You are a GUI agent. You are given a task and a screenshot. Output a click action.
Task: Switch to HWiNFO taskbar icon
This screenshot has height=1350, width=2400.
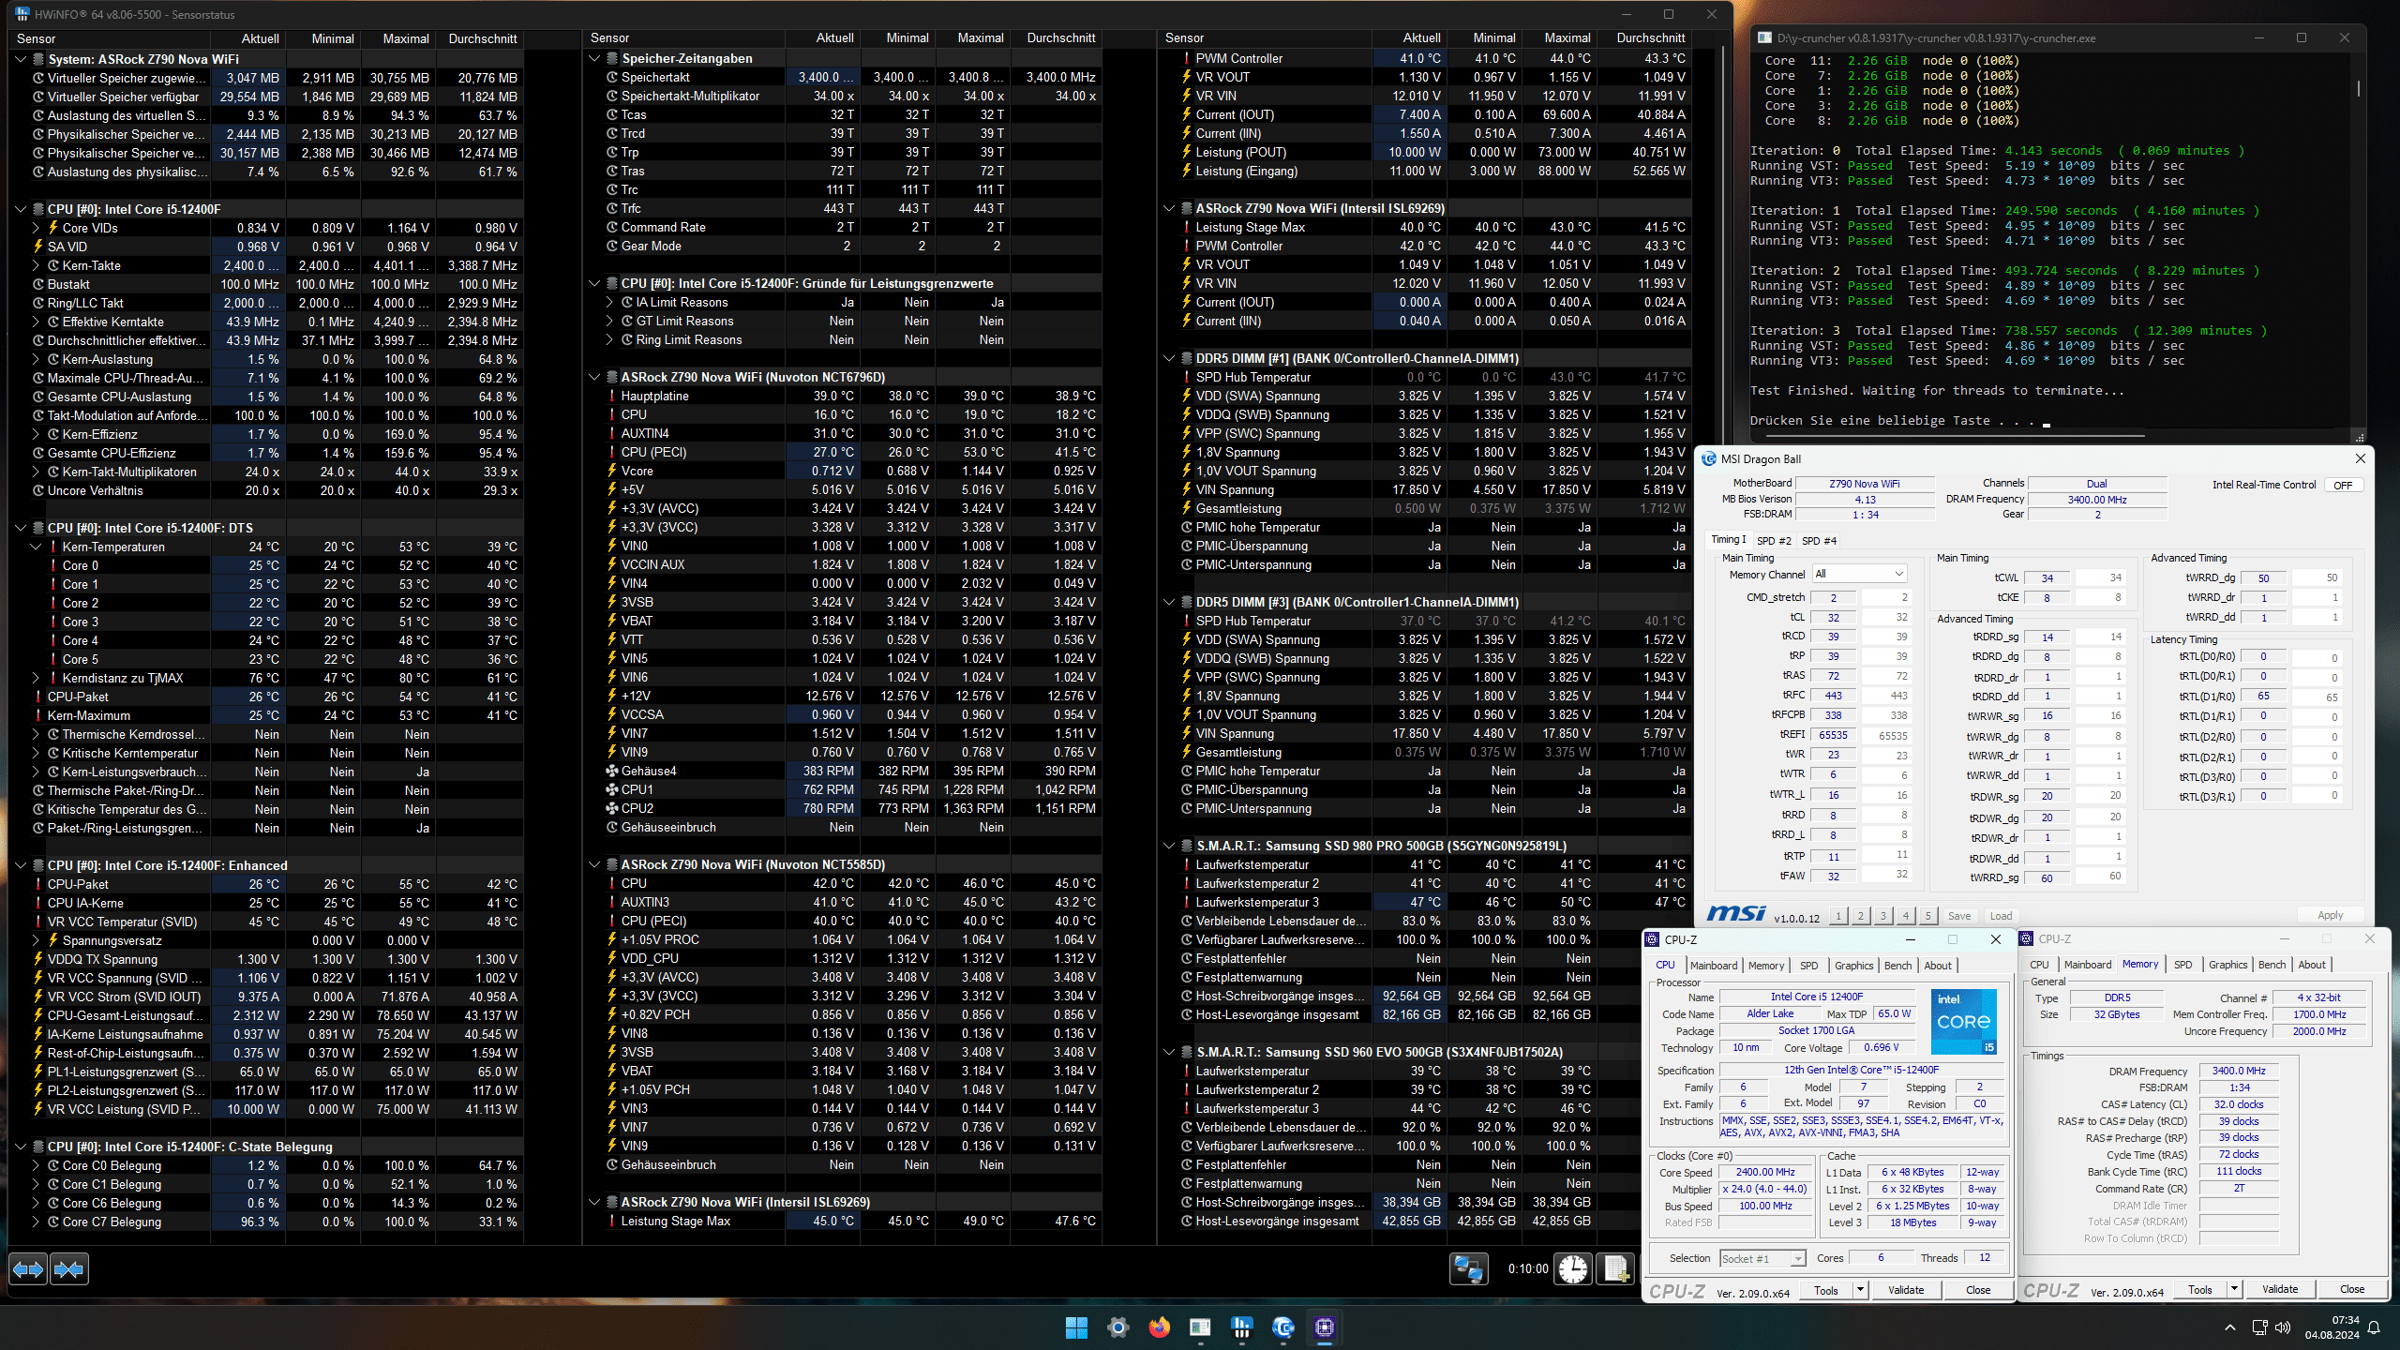pos(1242,1327)
